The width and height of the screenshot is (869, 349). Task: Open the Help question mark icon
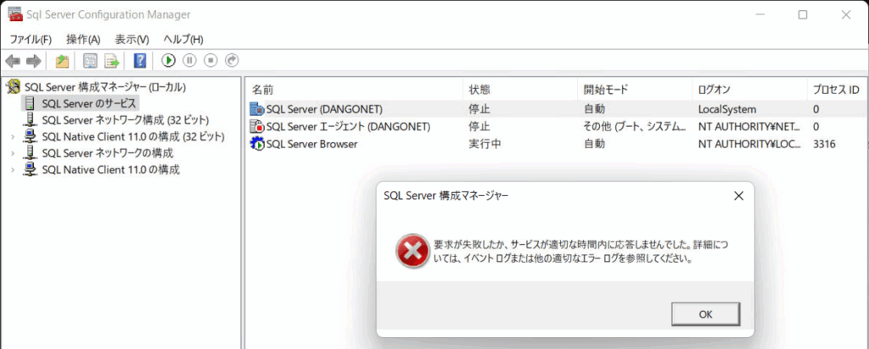140,61
